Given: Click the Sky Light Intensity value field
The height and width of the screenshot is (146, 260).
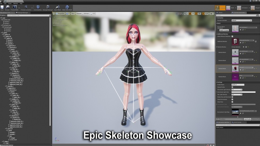Looking at the screenshot, I should click(x=237, y=95).
